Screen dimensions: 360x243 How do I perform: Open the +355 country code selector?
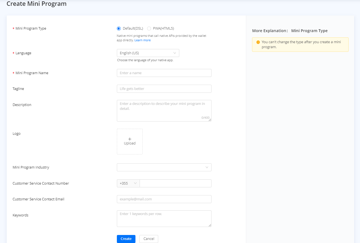tap(128, 183)
